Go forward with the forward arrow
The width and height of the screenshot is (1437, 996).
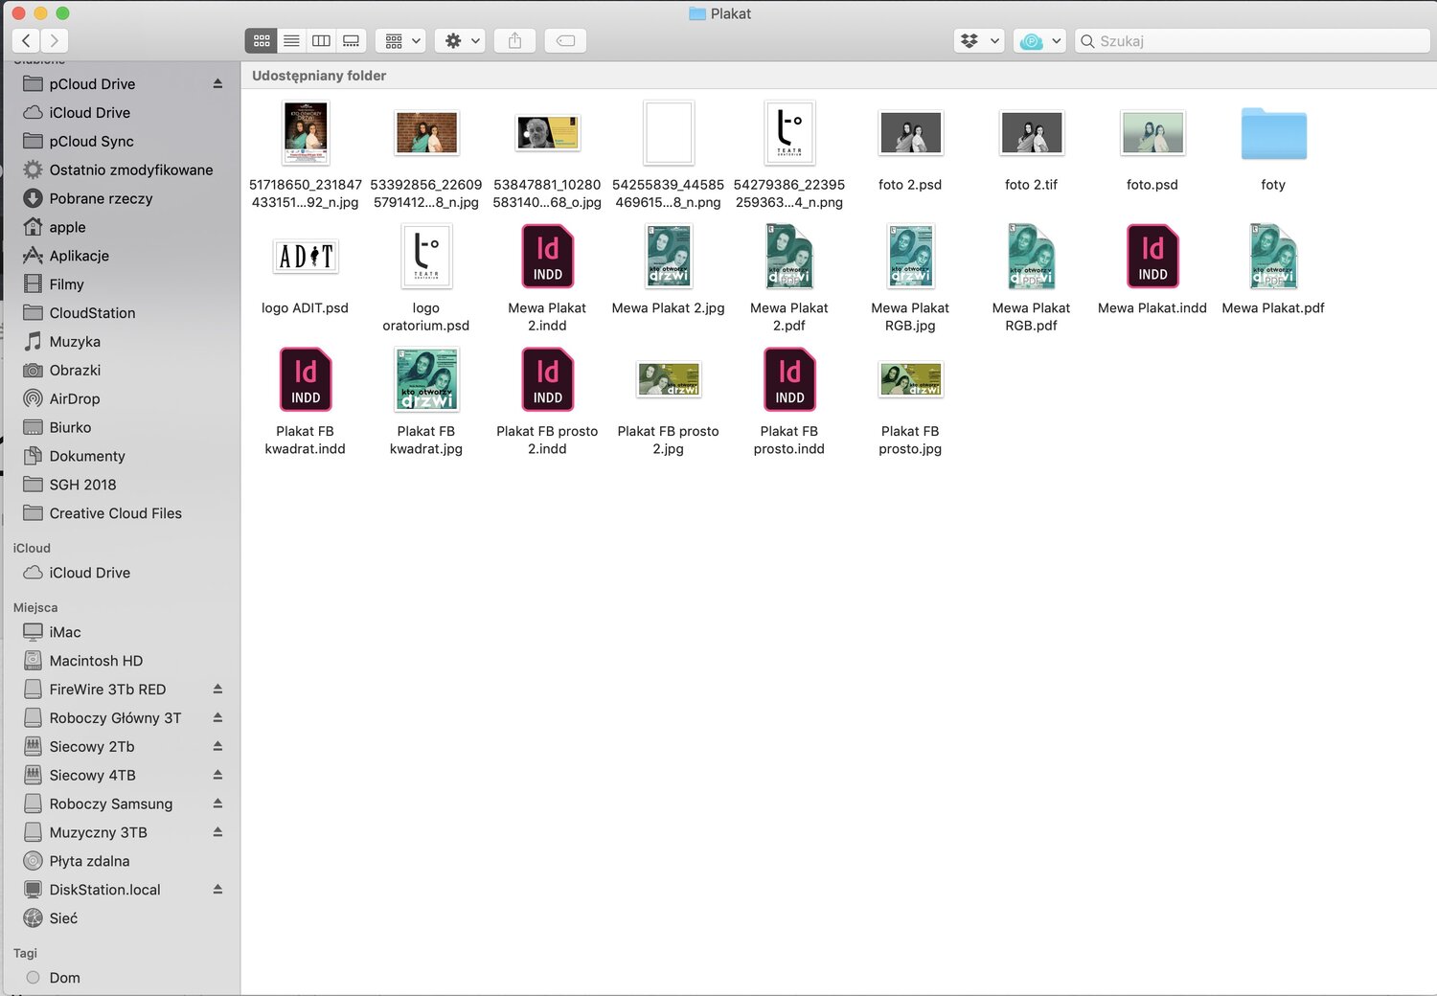pos(55,40)
